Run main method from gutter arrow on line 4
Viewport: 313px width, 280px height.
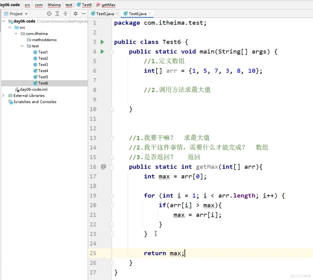coord(102,52)
